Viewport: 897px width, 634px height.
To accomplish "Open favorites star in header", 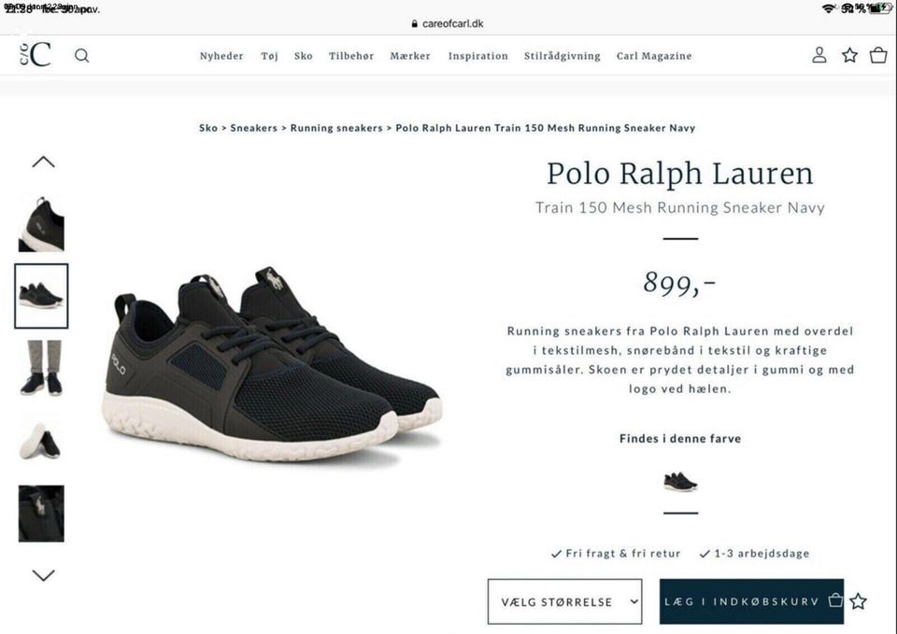I will [x=849, y=55].
